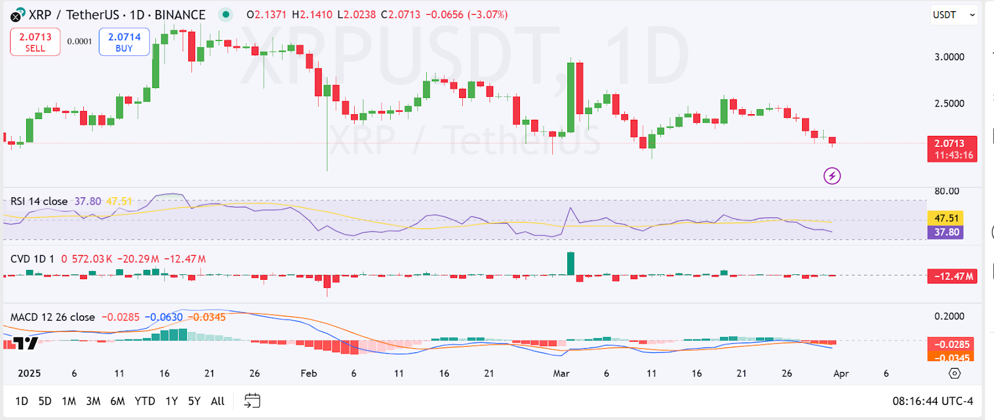Click the RSI 14 close legend
Viewport: 994px width, 420px height.
click(39, 202)
